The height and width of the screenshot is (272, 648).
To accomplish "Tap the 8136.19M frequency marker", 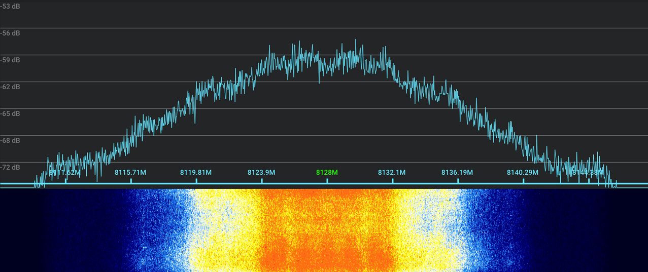I will tap(457, 173).
